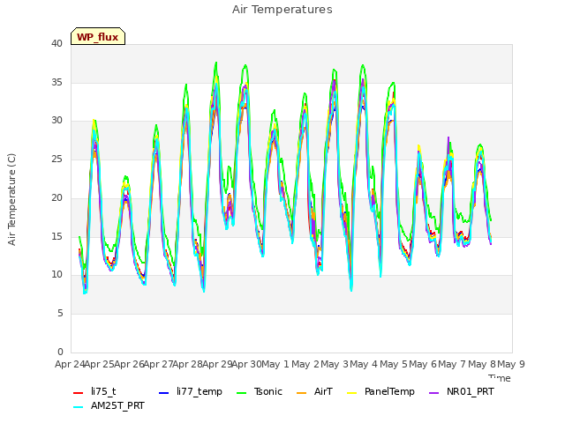Click the li75_t legend entry
This screenshot has height=423, width=565.
coord(94,391)
